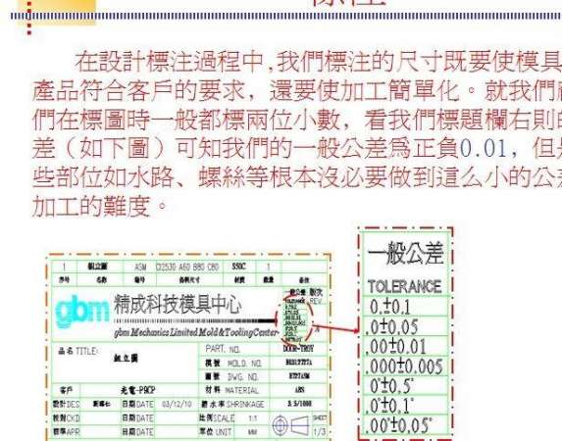
Task: Select the TOLERANCE label cell
Action: point(405,286)
